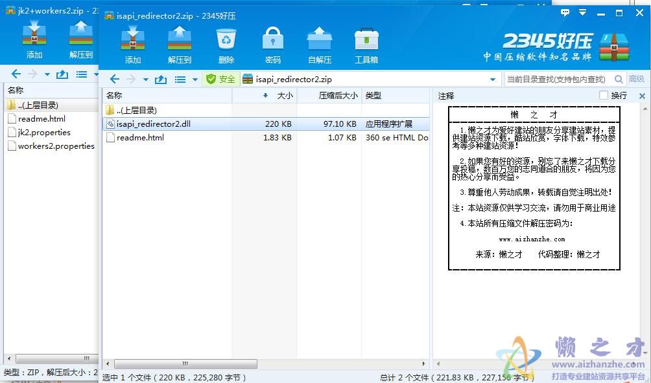Click status text 总计 2 个文件

tap(456, 378)
